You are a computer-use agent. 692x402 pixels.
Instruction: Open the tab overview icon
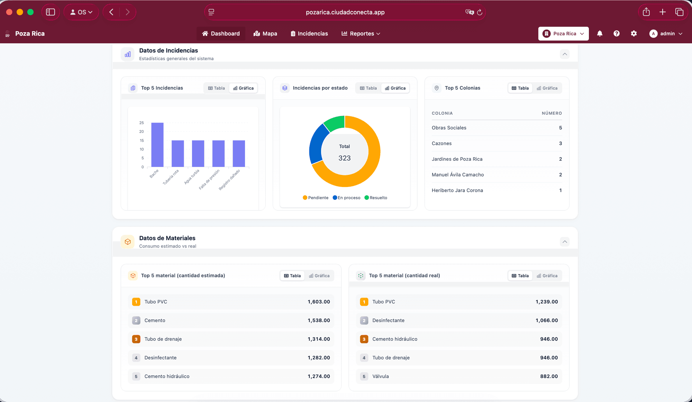[679, 12]
